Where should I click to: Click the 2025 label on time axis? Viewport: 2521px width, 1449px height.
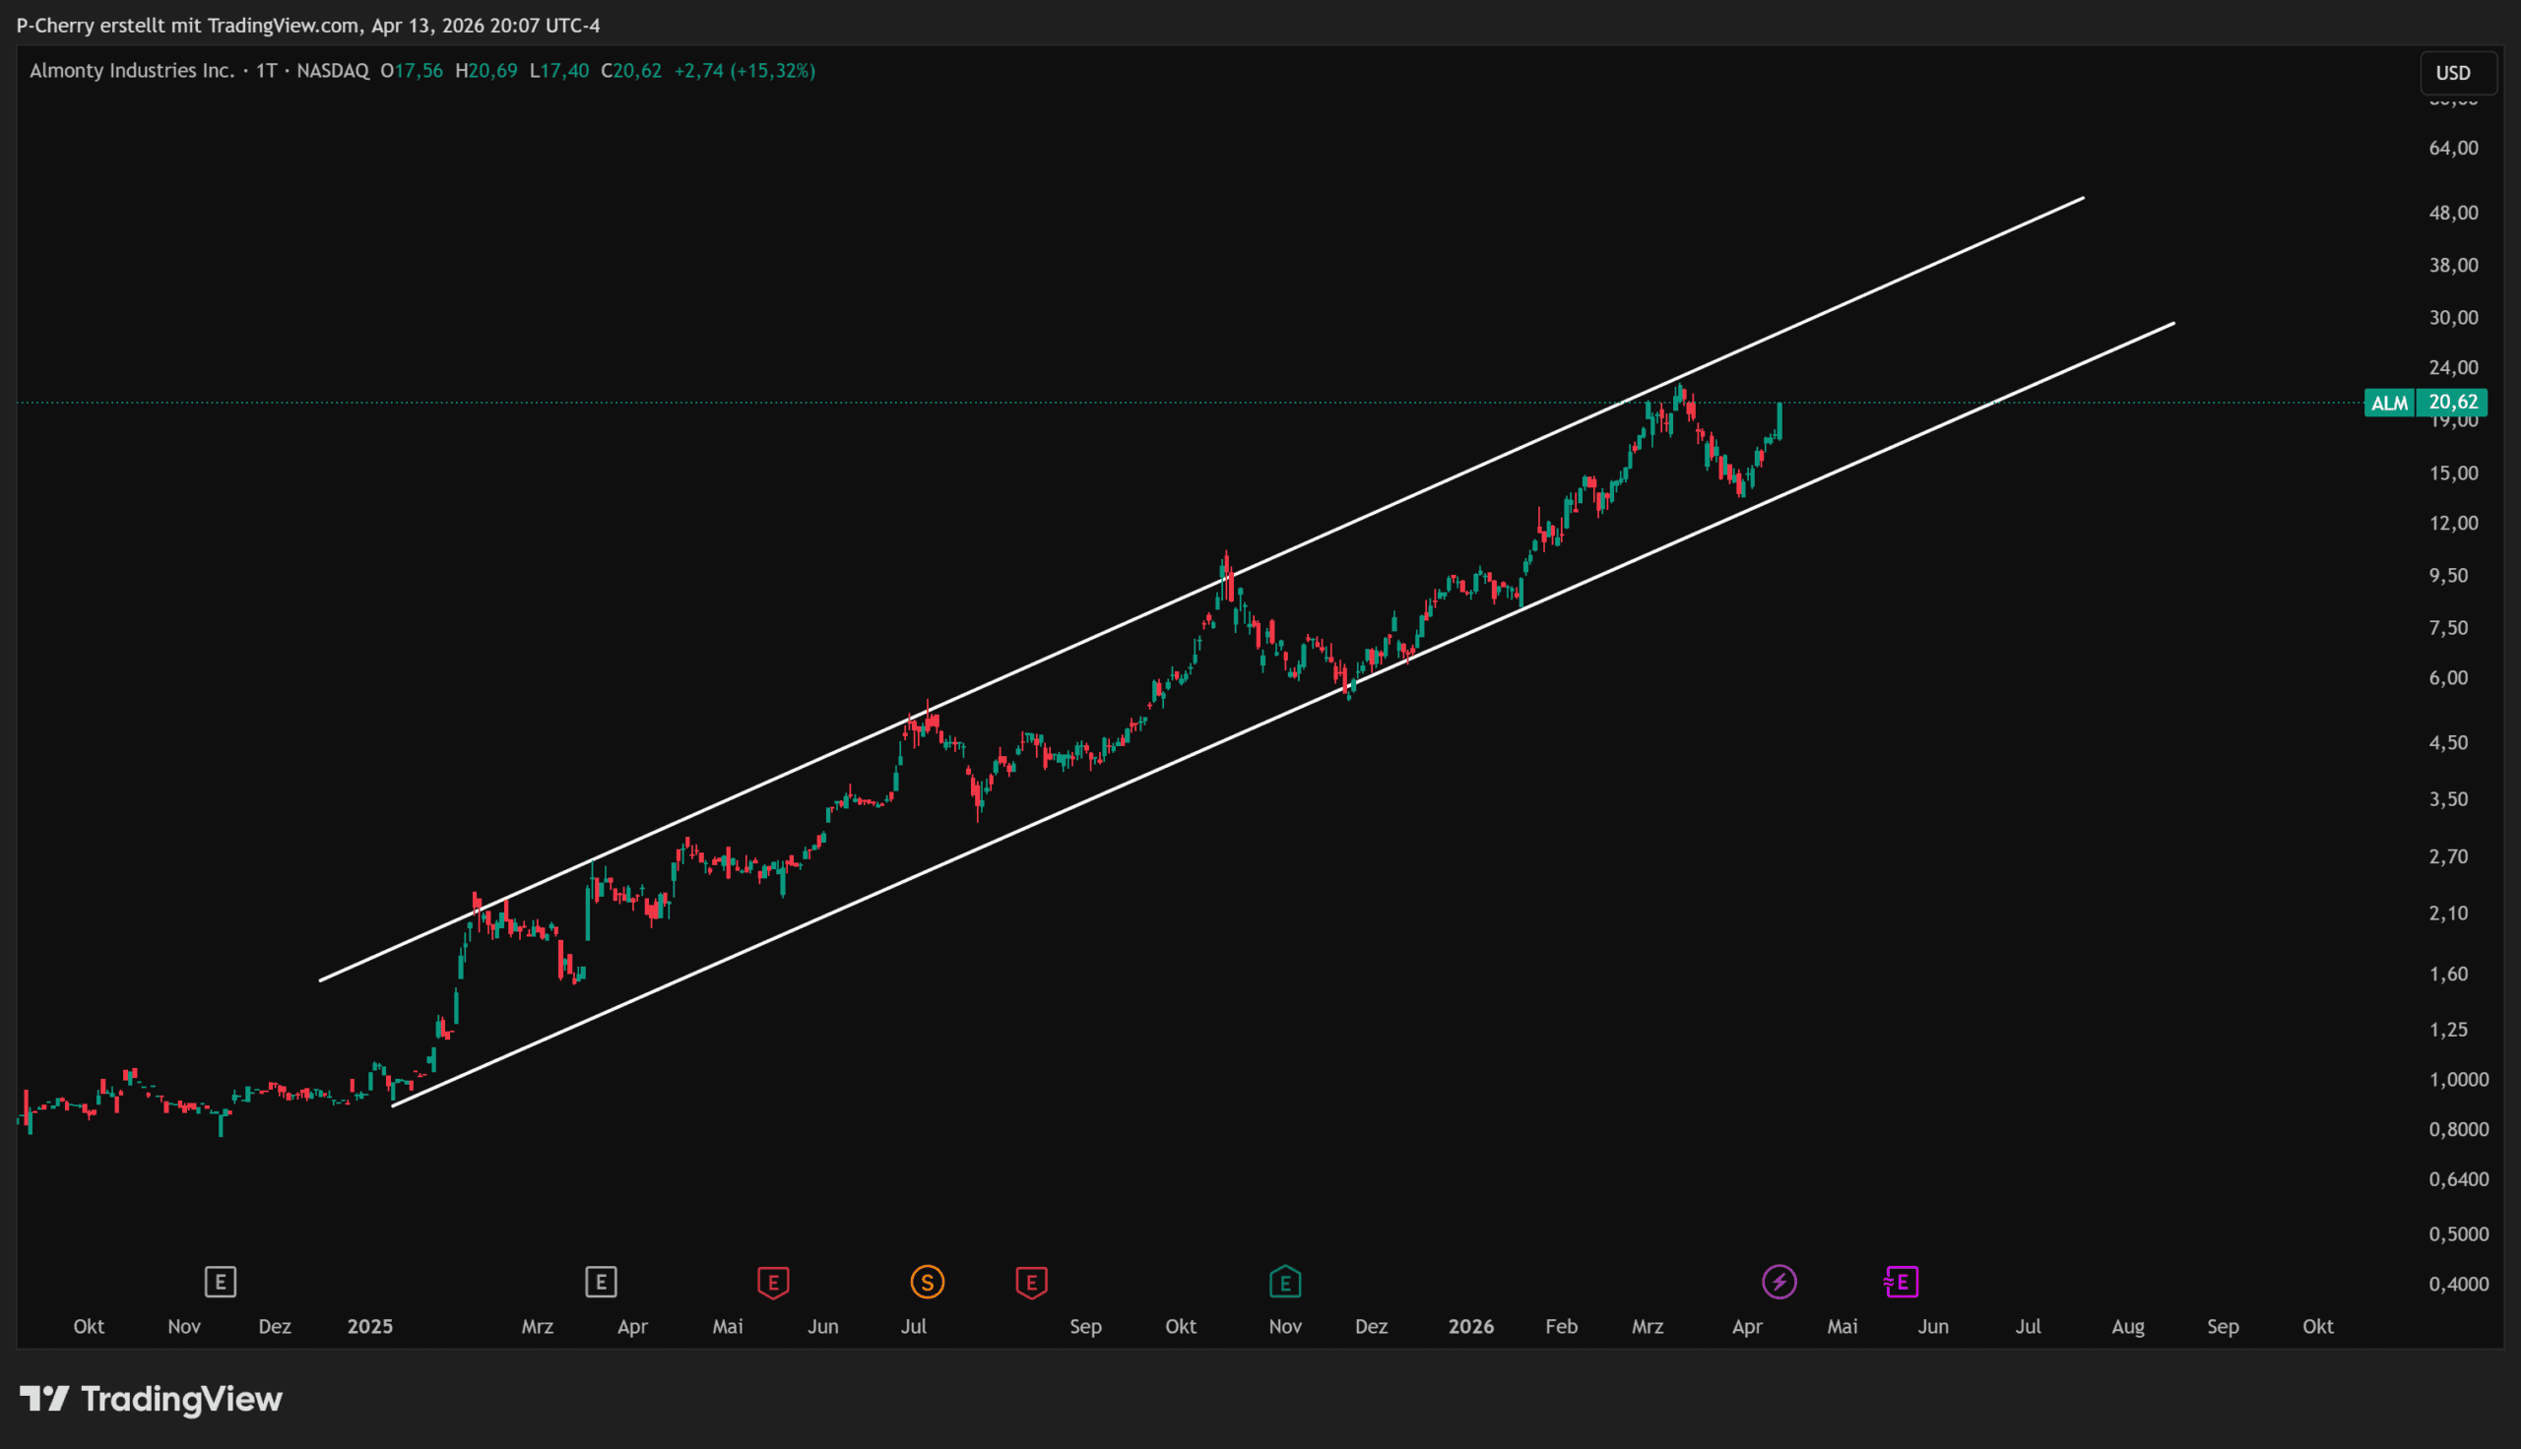pyautogui.click(x=369, y=1327)
